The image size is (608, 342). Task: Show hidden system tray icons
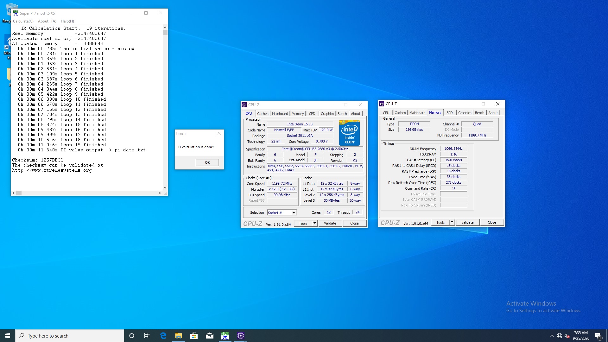pyautogui.click(x=552, y=336)
